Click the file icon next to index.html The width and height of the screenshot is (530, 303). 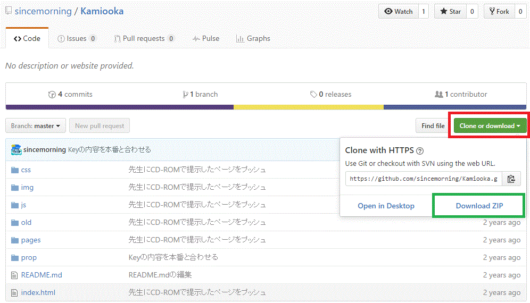coord(14,293)
